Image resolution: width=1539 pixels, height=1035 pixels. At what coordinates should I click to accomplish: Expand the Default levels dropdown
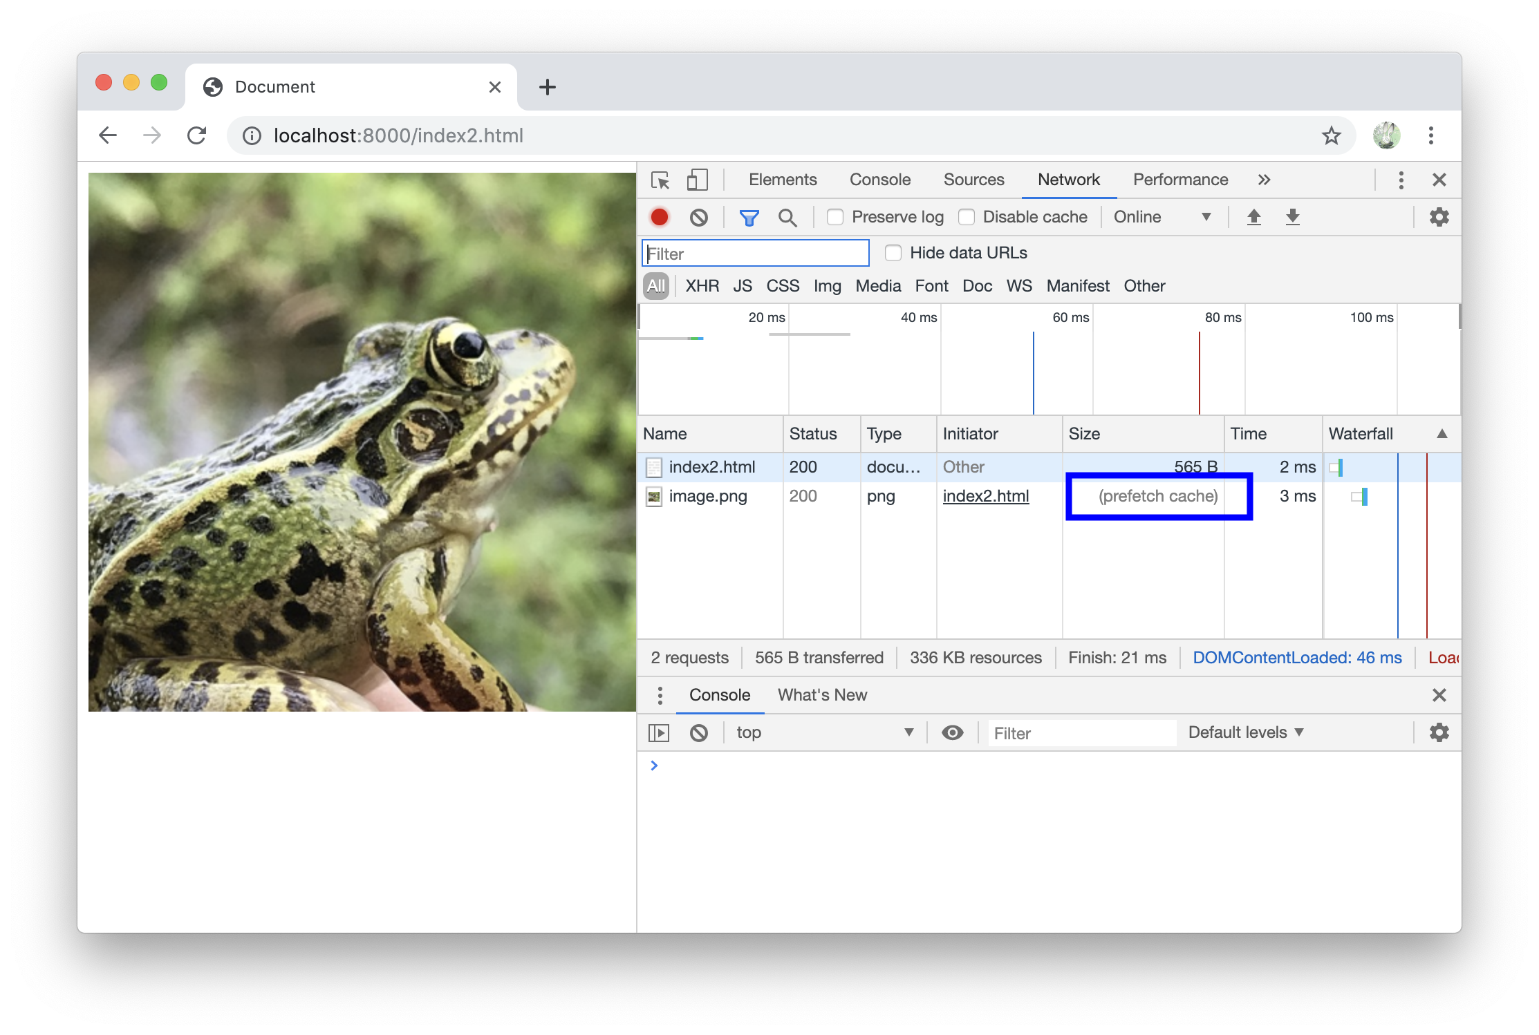pyautogui.click(x=1246, y=732)
